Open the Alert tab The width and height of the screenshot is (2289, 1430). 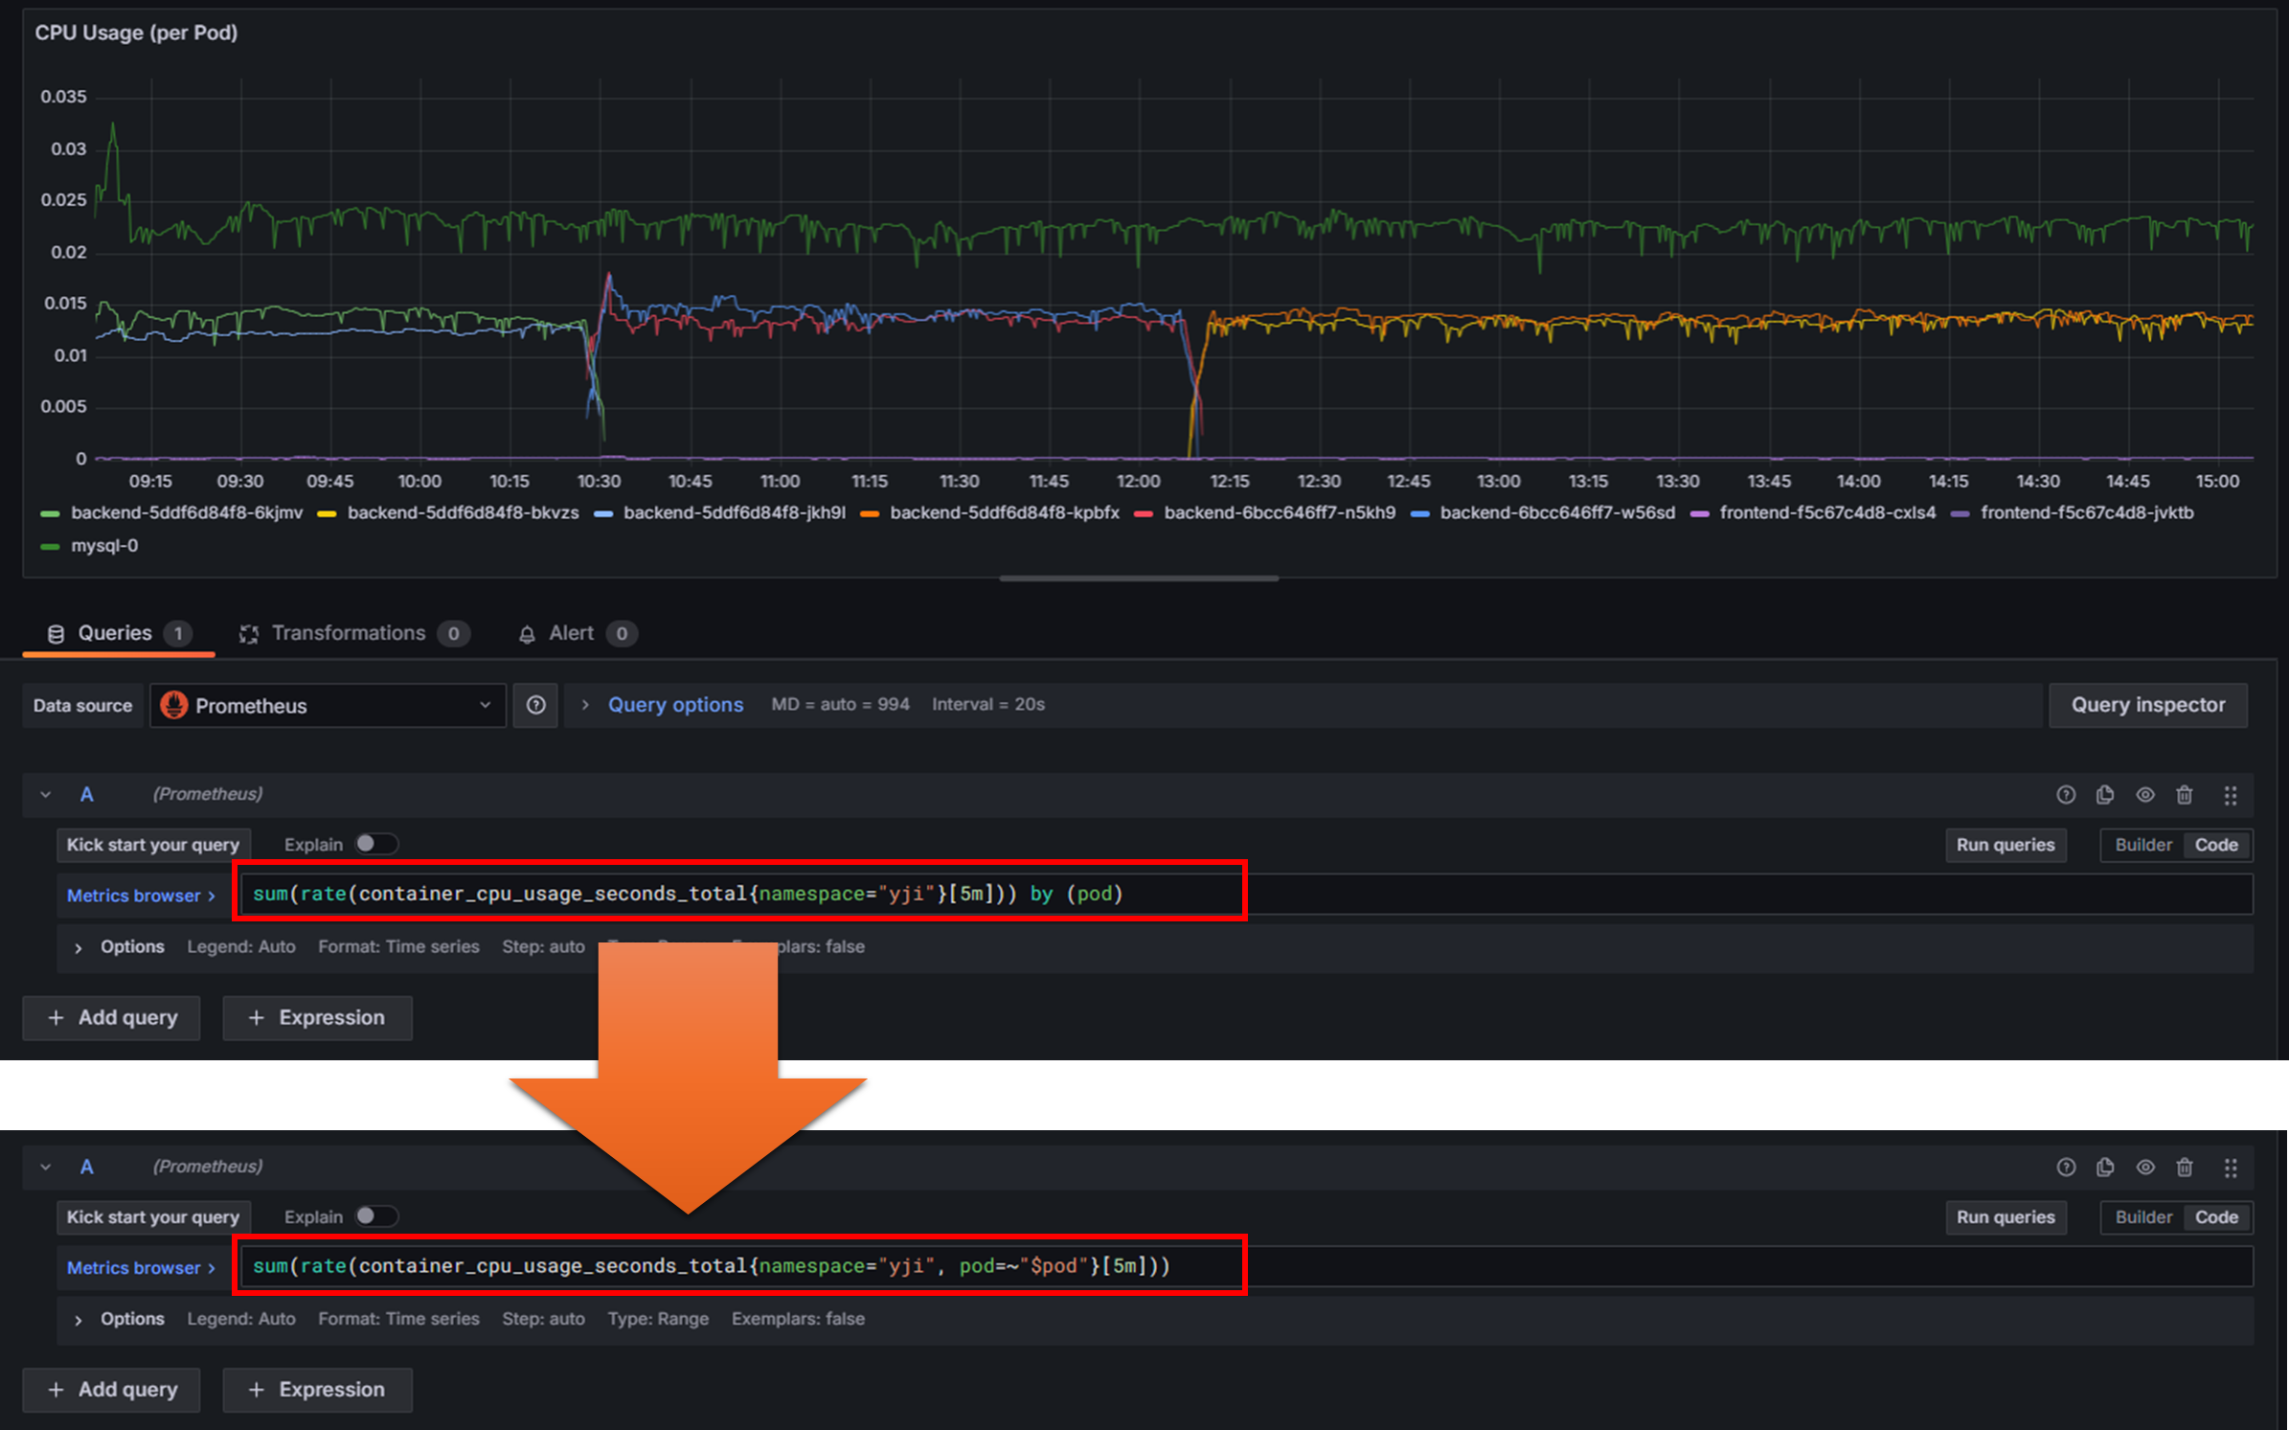pos(571,633)
